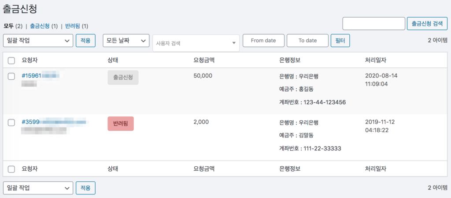Open the top 일괄 작업 bulk action dropdown
The image size is (451, 198).
pos(38,41)
